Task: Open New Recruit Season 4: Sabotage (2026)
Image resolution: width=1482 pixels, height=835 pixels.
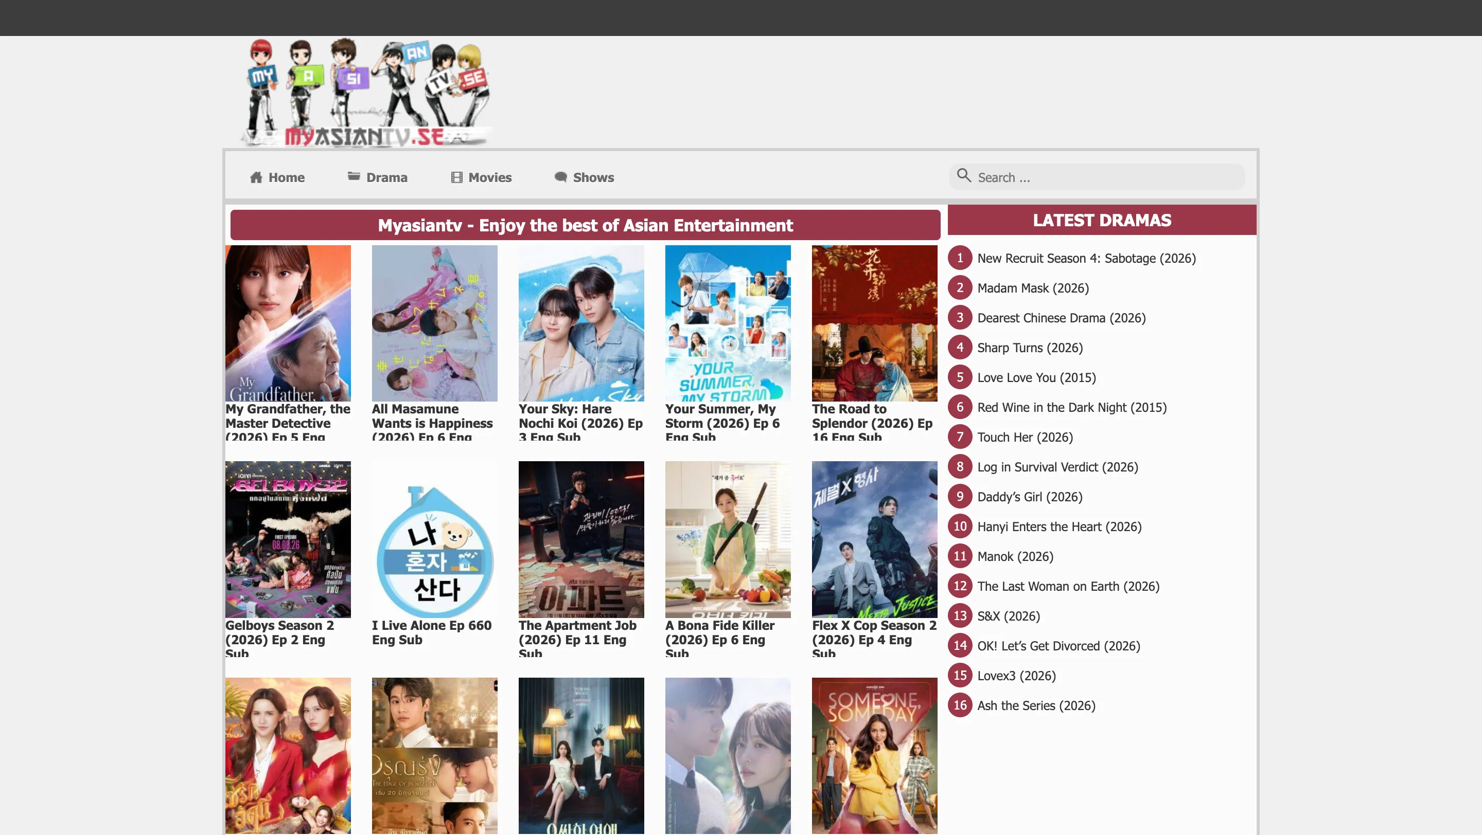Action: tap(1087, 259)
